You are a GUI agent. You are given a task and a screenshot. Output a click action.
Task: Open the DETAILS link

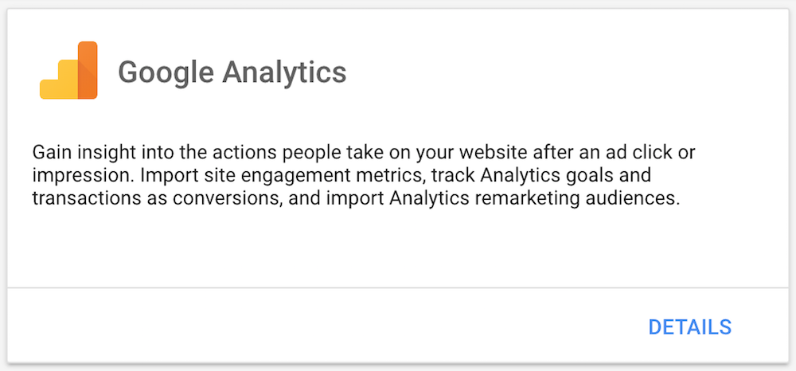(x=689, y=327)
